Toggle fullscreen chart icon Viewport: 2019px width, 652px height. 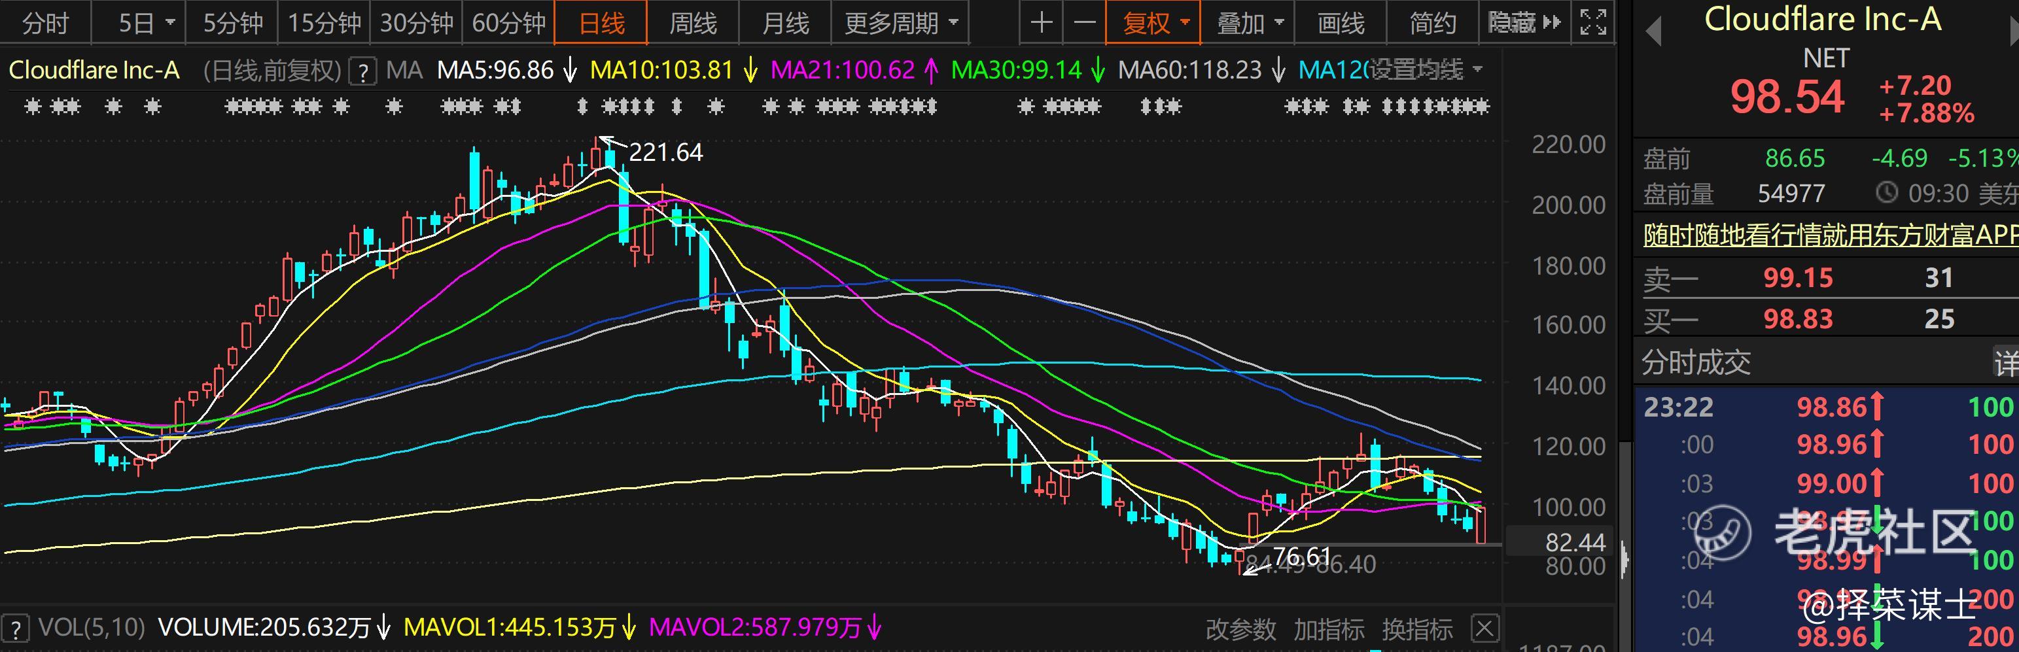[1592, 23]
